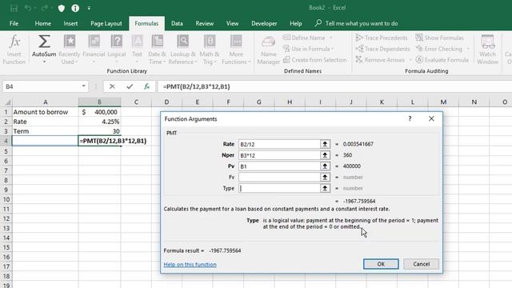
Task: Open More Functions menu
Action: tap(236, 50)
